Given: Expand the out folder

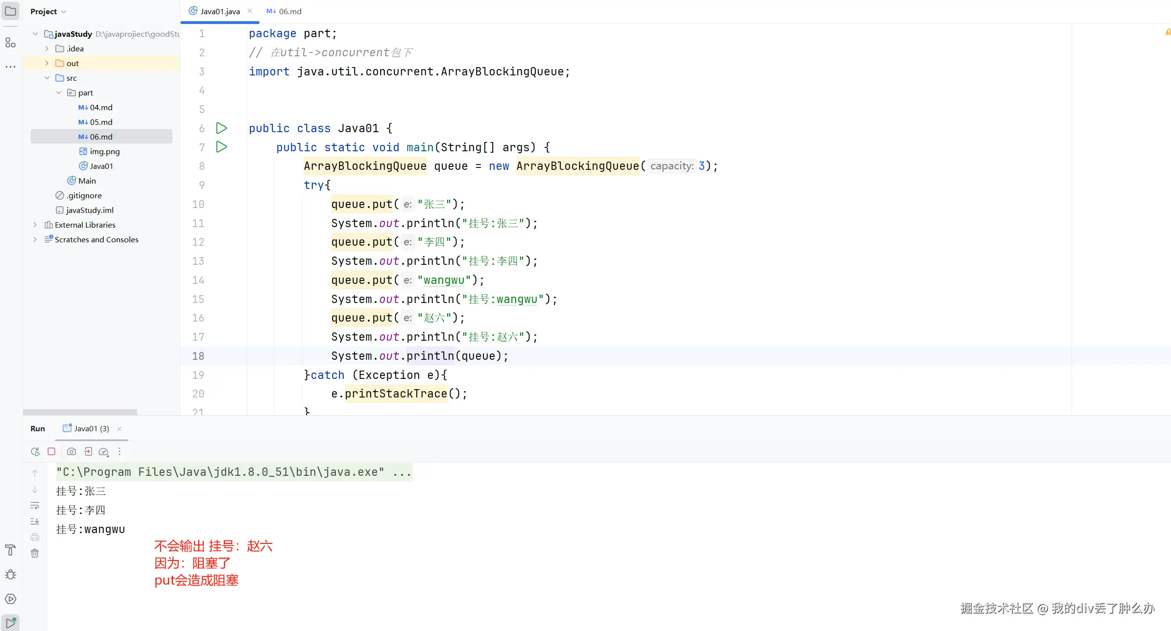Looking at the screenshot, I should pos(47,63).
